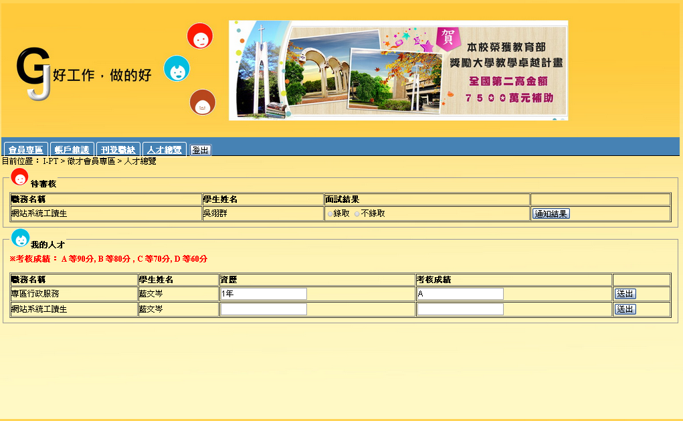Click the 考核成績 field containing A
This screenshot has height=421, width=683.
point(460,294)
